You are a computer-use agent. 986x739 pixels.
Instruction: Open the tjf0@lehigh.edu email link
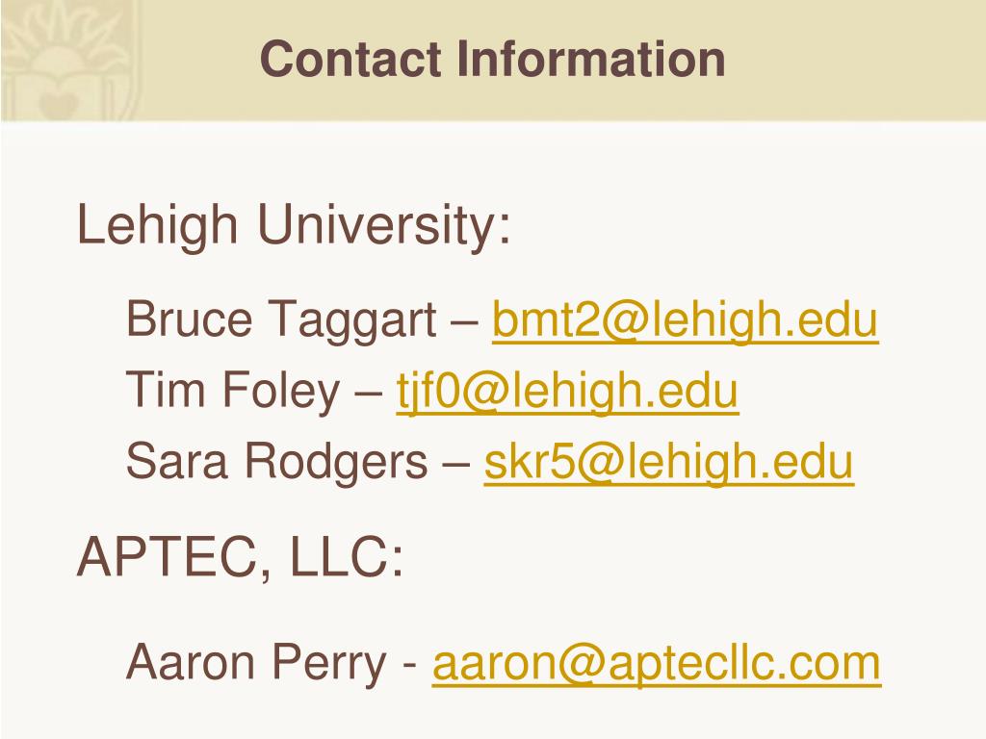pyautogui.click(x=567, y=391)
